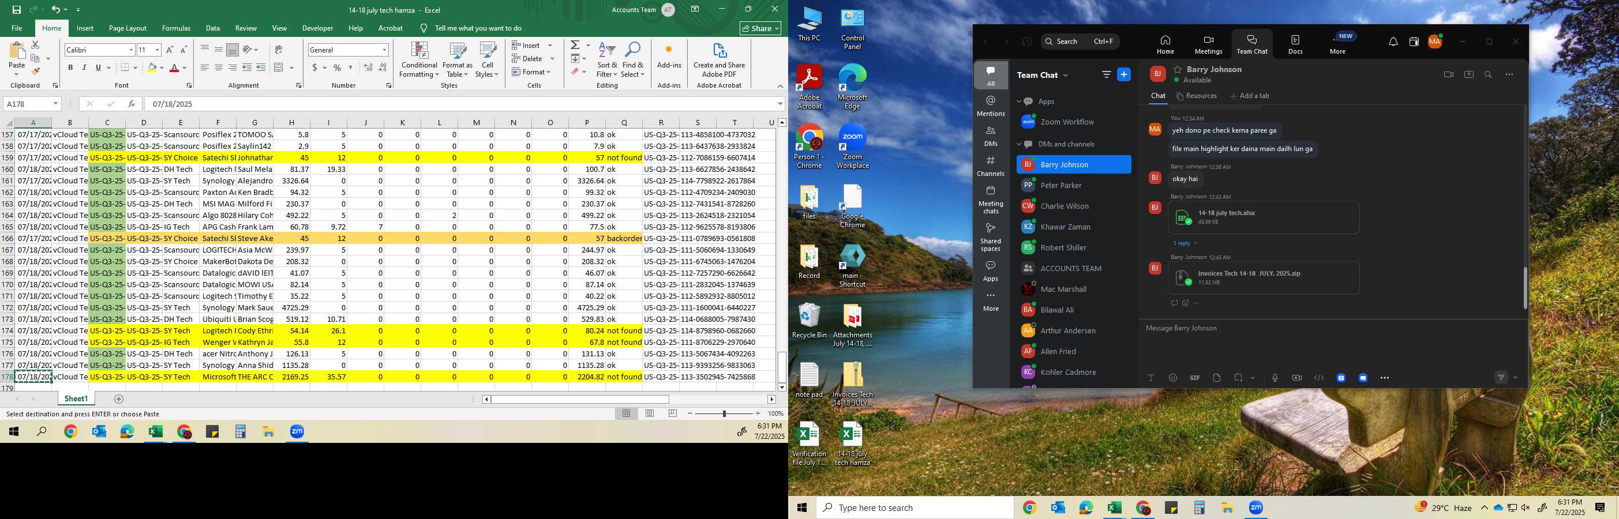Click in the Excel formula bar
The image size is (1619, 519).
pos(462,104)
